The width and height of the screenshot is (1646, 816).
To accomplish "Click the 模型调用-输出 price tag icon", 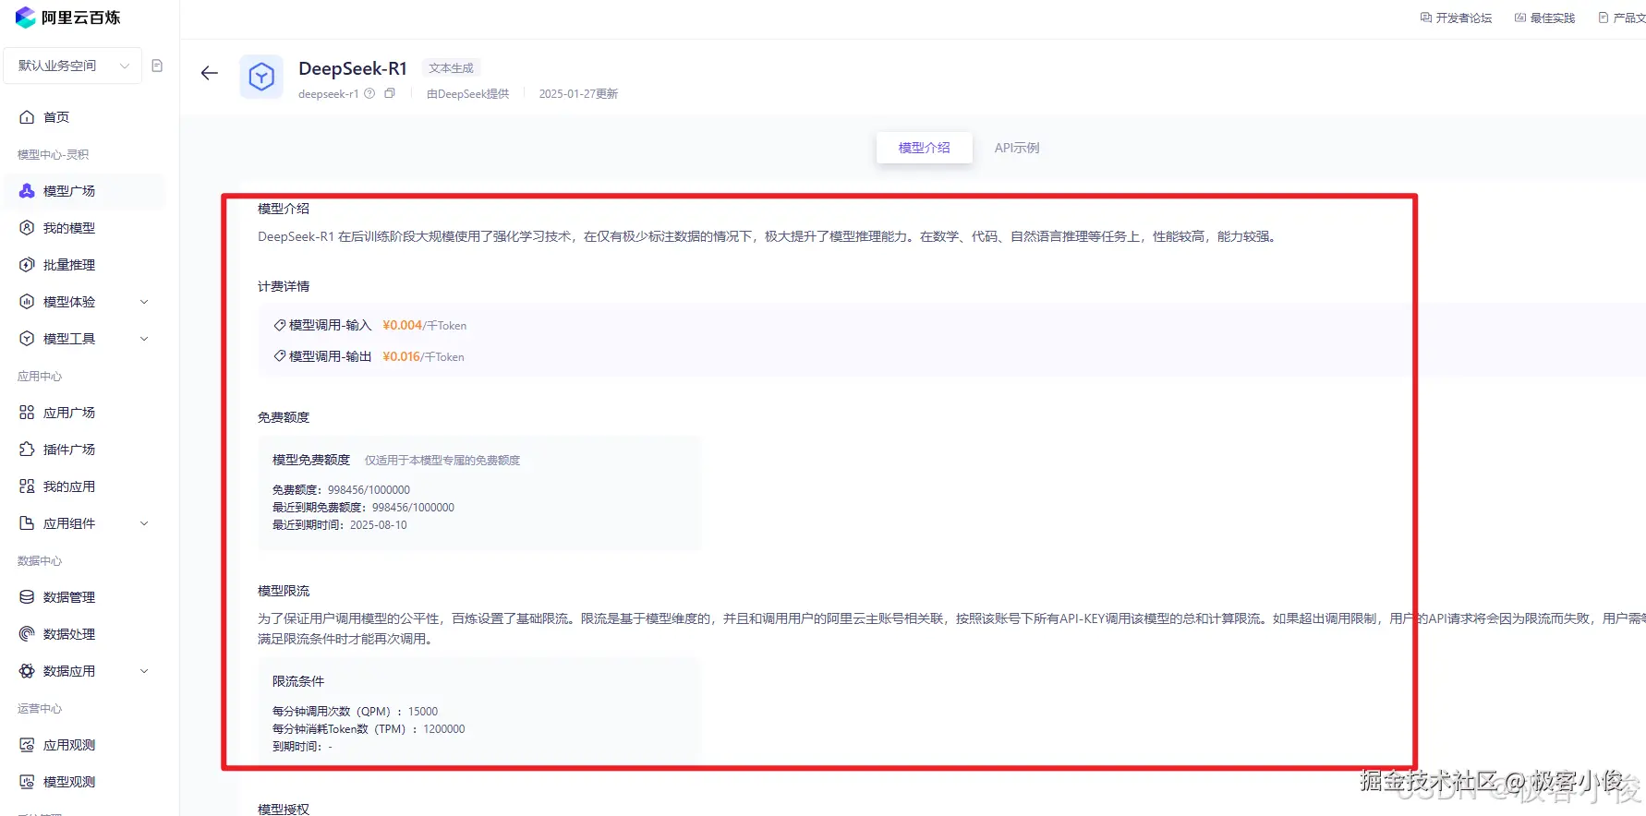I will (279, 356).
